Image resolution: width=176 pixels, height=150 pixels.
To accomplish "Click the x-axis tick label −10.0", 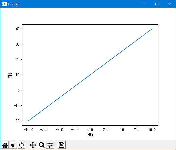I will click(29, 130).
